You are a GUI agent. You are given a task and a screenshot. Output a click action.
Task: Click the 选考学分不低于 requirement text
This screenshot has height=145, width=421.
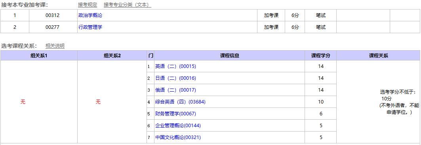[399, 102]
